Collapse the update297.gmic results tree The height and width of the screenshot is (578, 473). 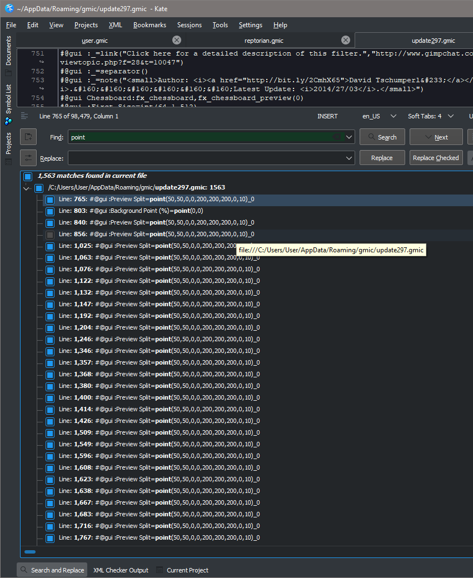[x=26, y=188]
